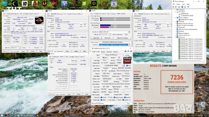This screenshot has width=209, height=117.
Task: Click Device Manager properties toolbar icon
Action: pyautogui.click(x=179, y=7)
